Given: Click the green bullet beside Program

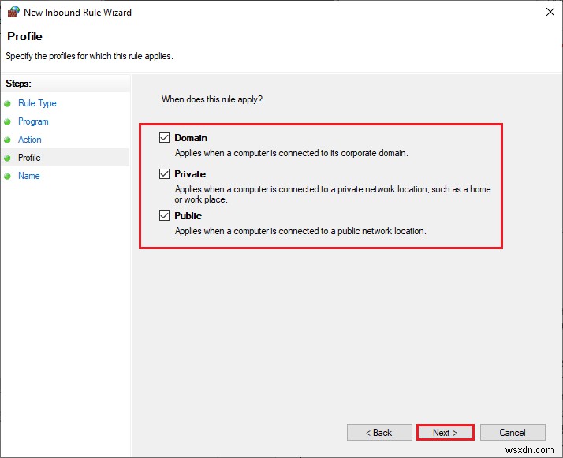Looking at the screenshot, I should (x=8, y=121).
